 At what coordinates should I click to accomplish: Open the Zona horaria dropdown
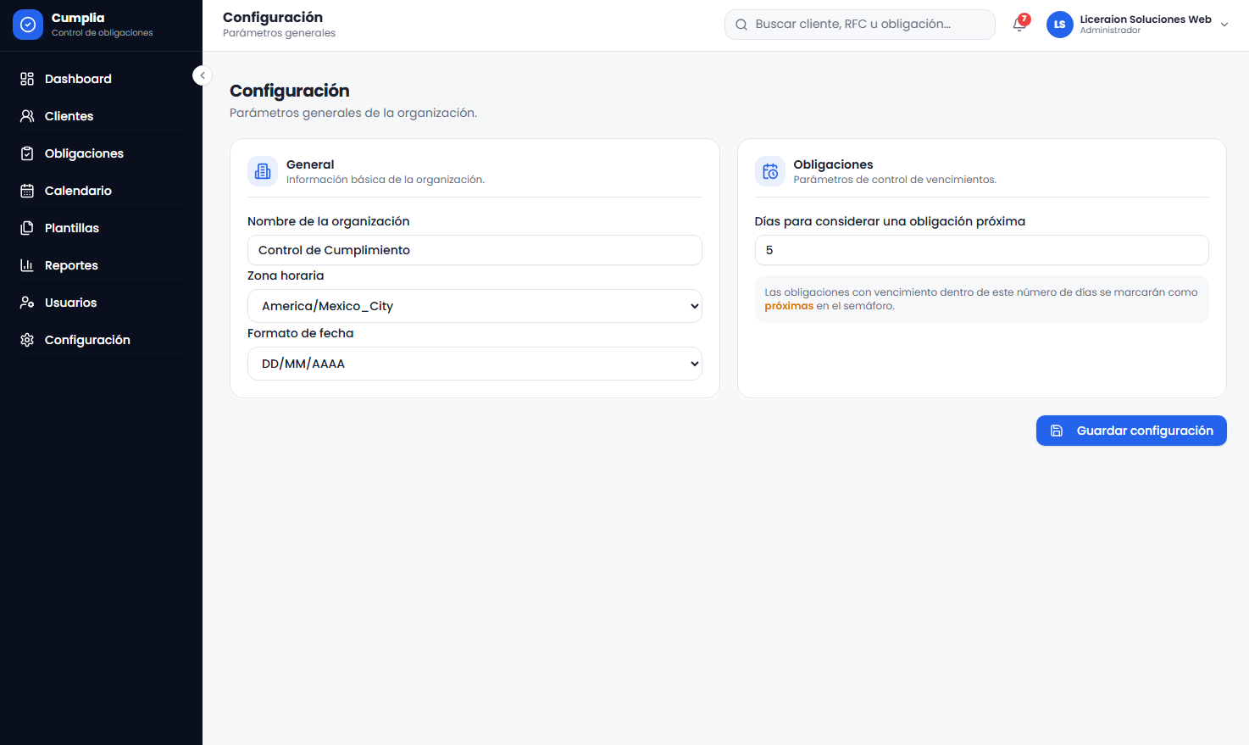(475, 306)
